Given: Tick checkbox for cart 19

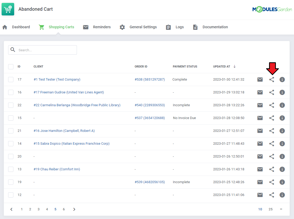Looking at the screenshot, I should pyautogui.click(x=11, y=182).
